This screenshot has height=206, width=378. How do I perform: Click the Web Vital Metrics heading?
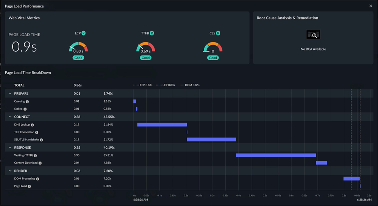(24, 18)
